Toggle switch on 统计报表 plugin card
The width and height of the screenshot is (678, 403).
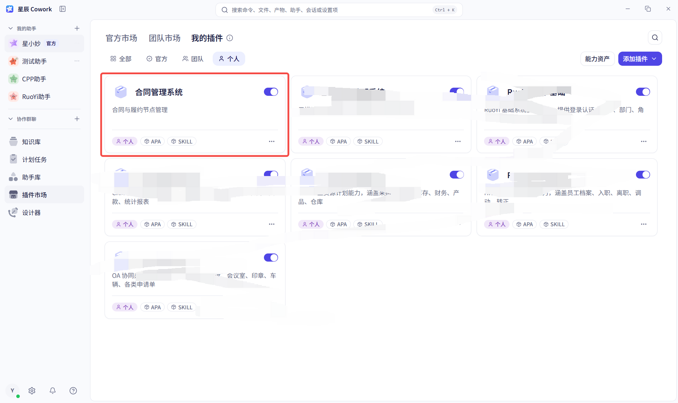pos(271,174)
